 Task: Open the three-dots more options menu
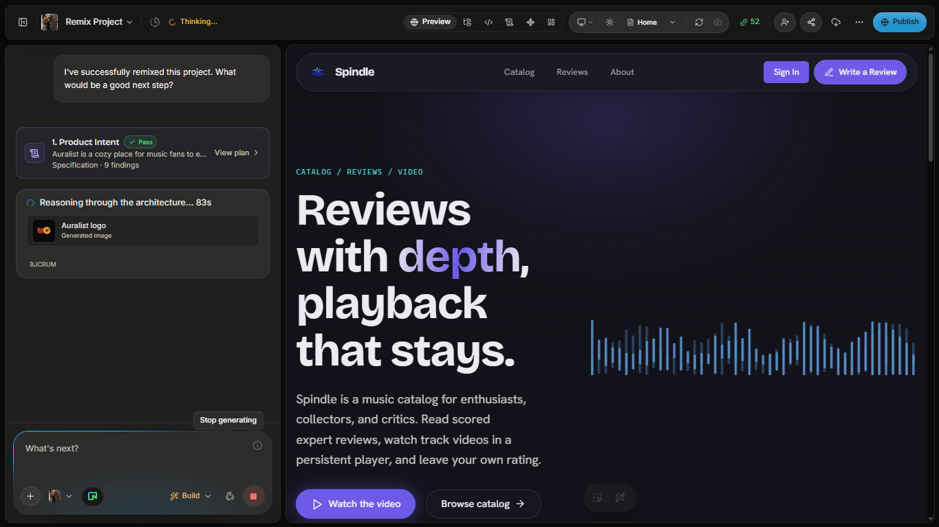tap(859, 22)
